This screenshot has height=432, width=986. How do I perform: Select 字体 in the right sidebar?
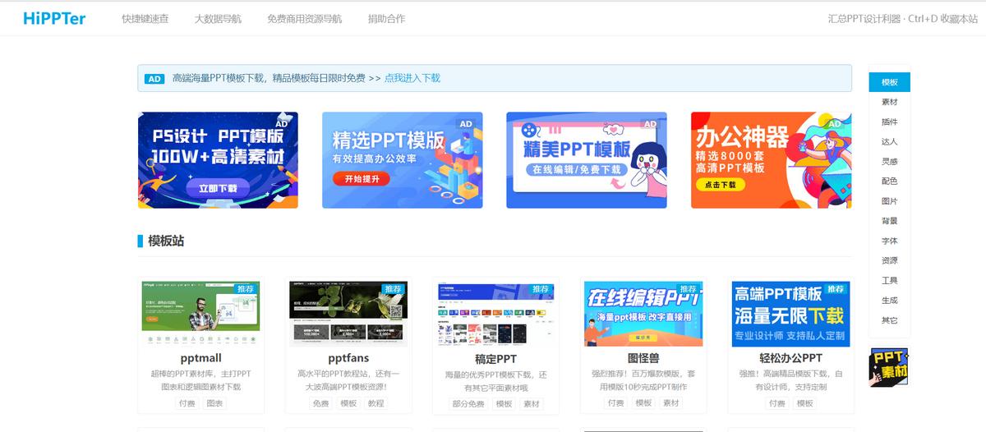point(889,241)
